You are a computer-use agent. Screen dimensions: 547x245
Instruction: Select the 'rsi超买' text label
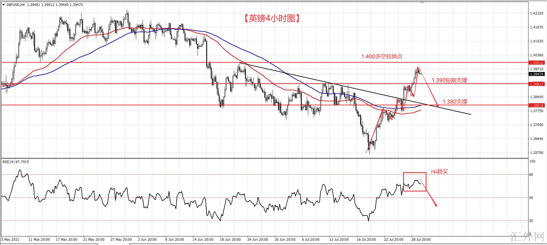pos(439,172)
